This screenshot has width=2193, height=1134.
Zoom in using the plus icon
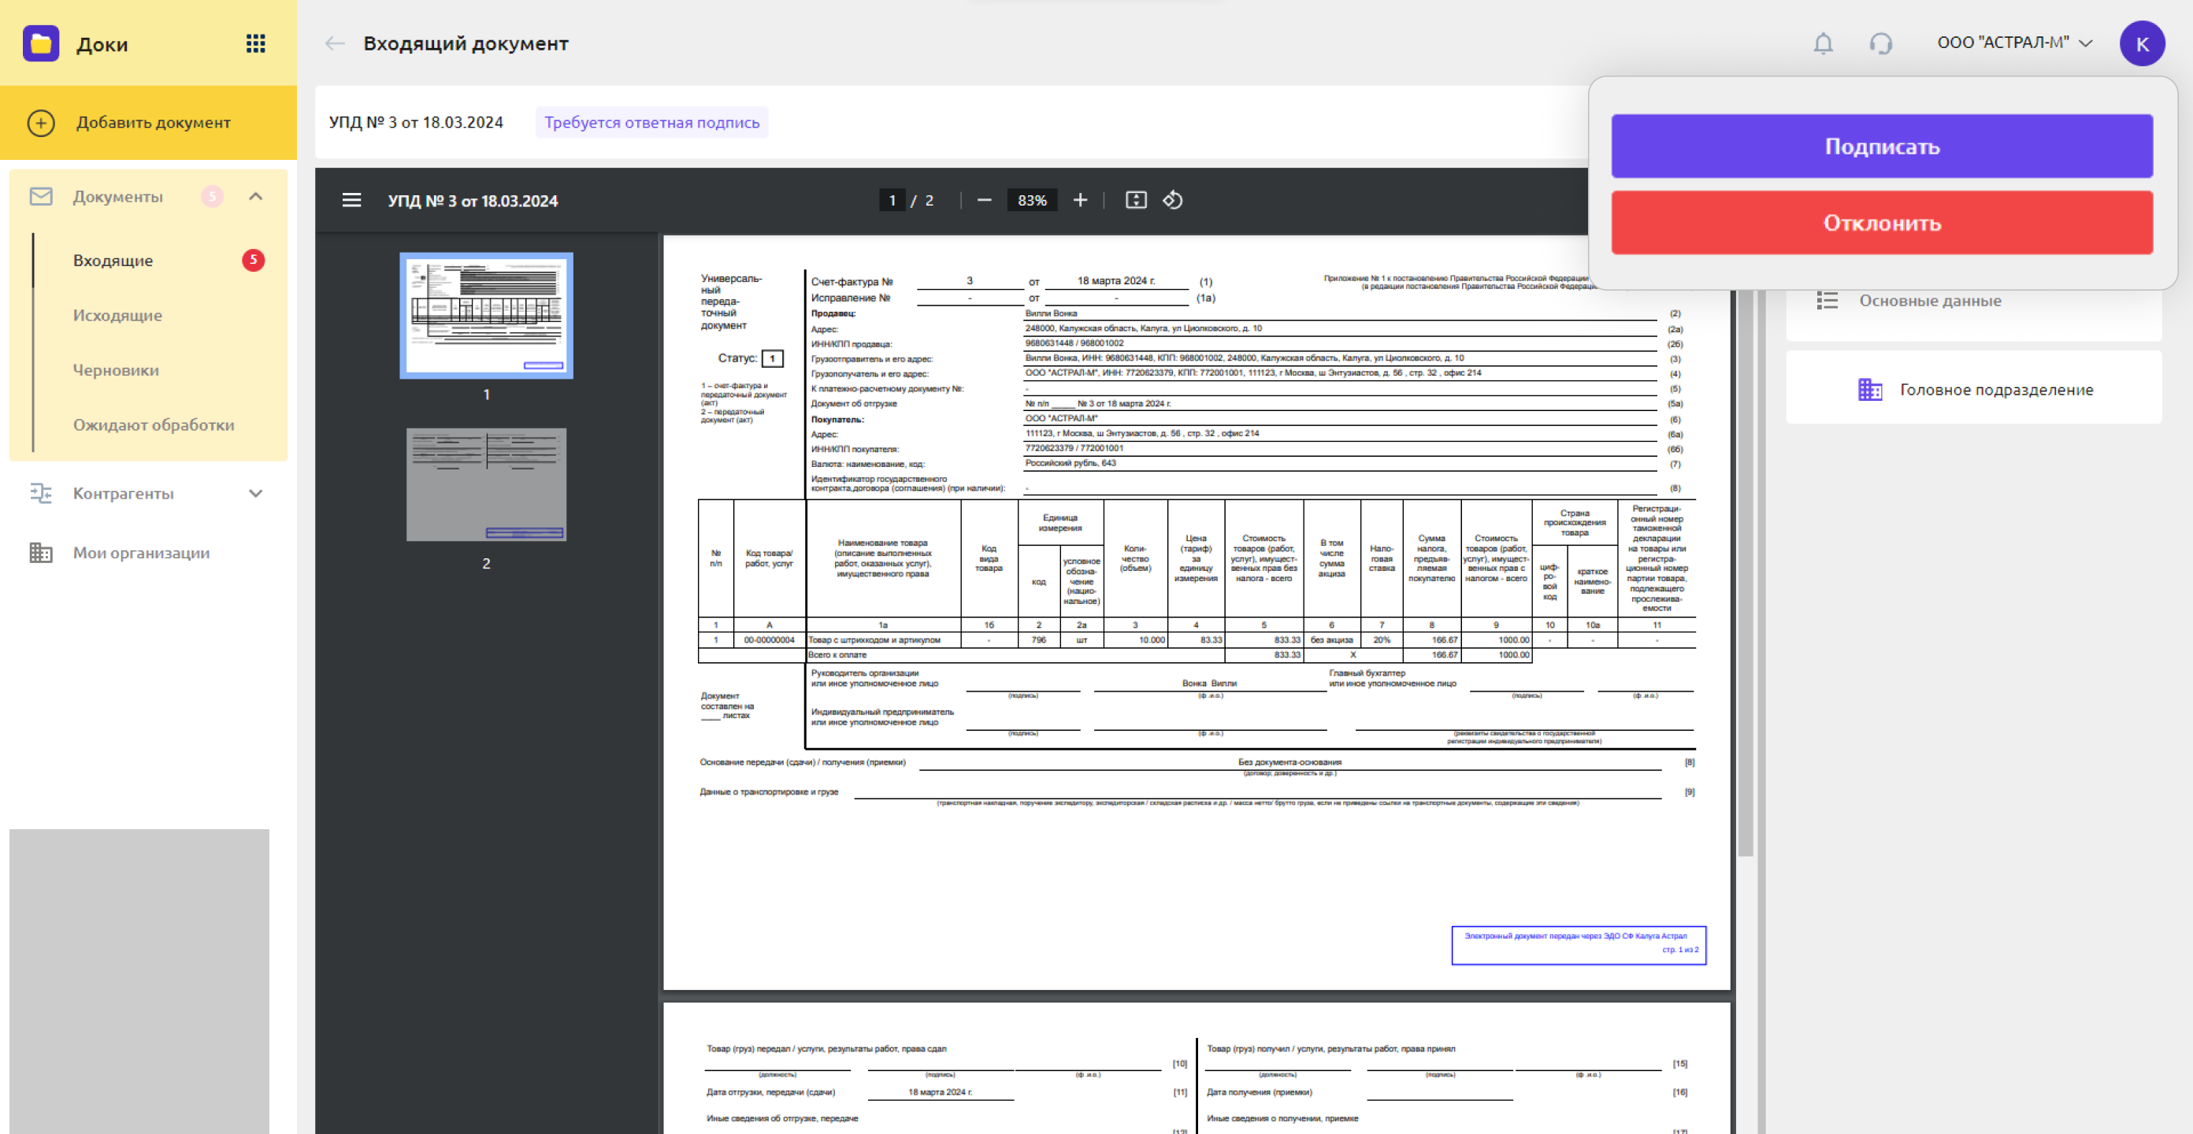(x=1079, y=200)
